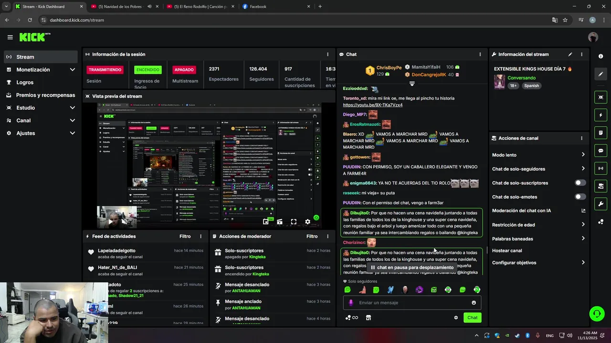
Task: Focus the Enviar un mensaje input field
Action: coord(412,303)
